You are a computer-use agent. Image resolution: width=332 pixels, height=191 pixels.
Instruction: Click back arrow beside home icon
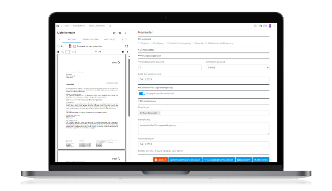[61, 26]
